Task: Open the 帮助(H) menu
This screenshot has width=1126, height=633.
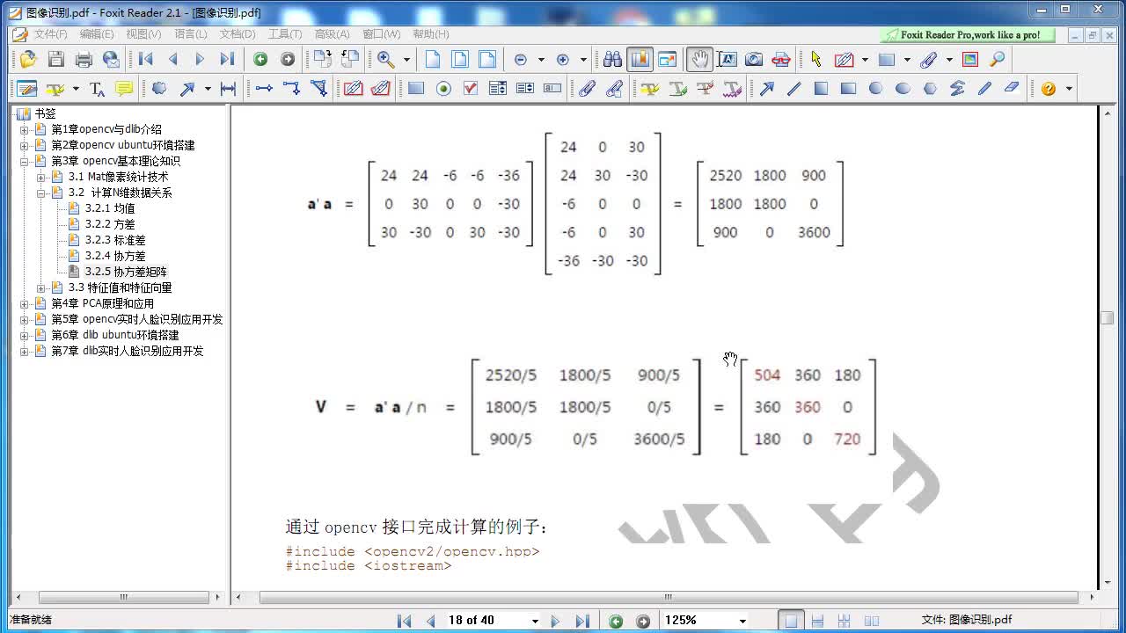Action: point(430,34)
